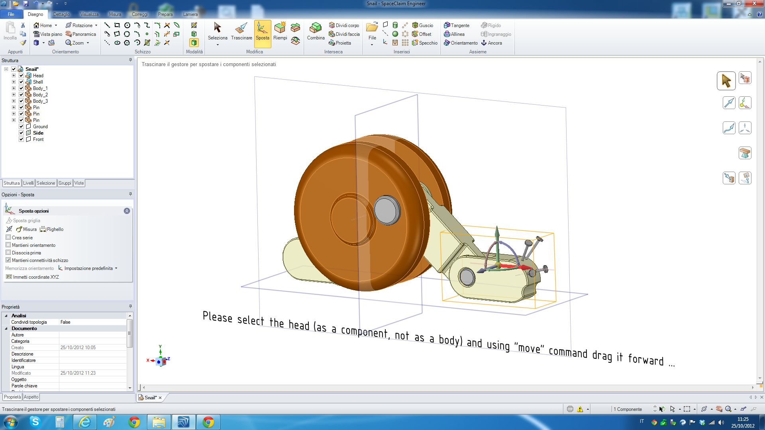Apply the Tangente assembly constraint

[457, 25]
